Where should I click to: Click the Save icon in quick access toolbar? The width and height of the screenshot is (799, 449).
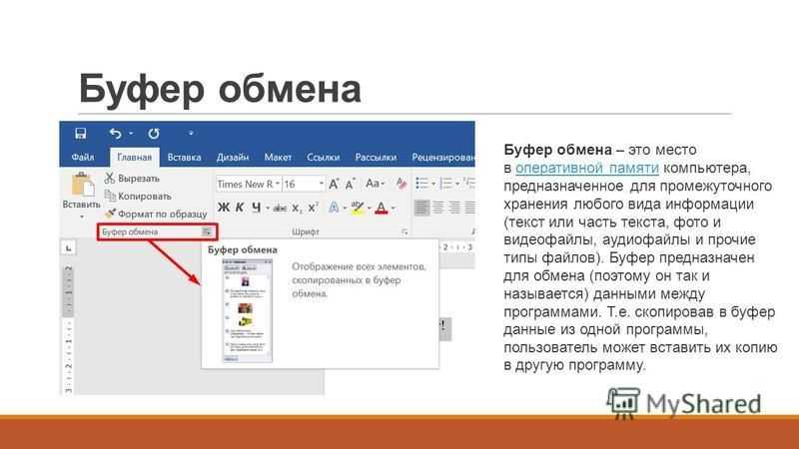[81, 134]
